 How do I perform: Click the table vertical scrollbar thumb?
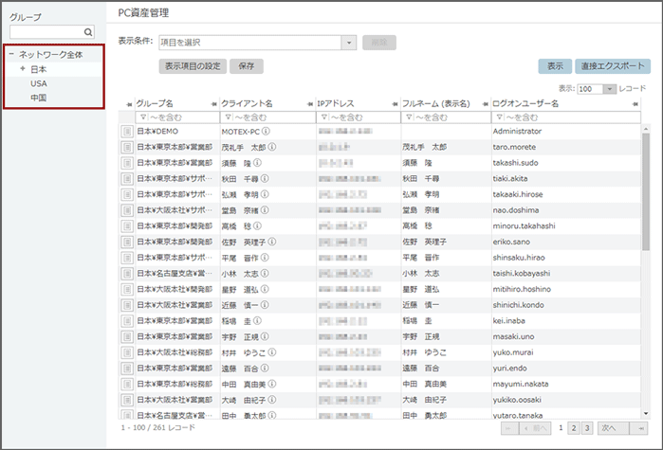[x=646, y=192]
